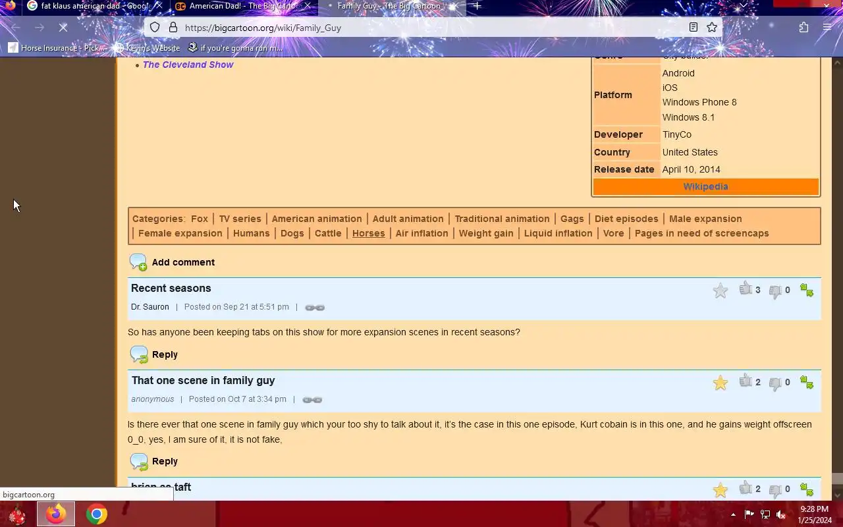Launch Google Chrome from the taskbar
This screenshot has height=527, width=843.
(x=97, y=514)
